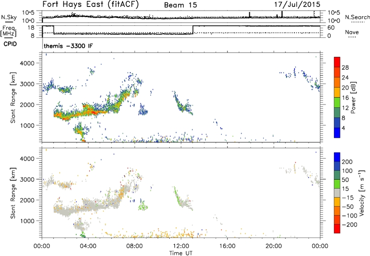
Task: Pick the teal 50-100 Velocity colorbar segment
Action: [x=337, y=175]
